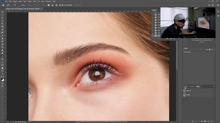
Task: Click the Home icon in options bar
Action: pos(3,5)
